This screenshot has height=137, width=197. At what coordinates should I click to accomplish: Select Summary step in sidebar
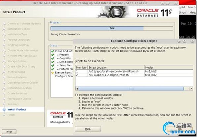click(13, 104)
